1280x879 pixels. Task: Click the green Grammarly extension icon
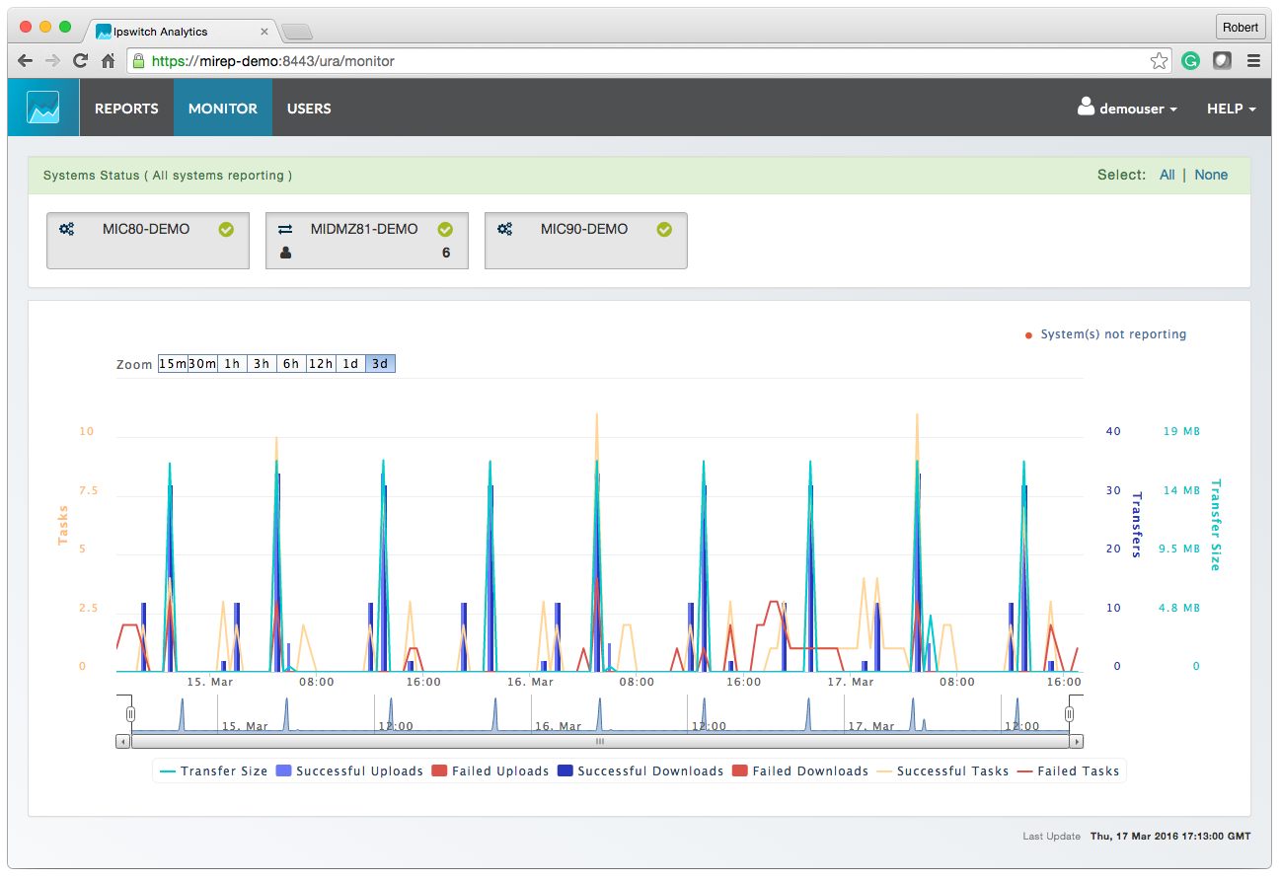click(1191, 61)
